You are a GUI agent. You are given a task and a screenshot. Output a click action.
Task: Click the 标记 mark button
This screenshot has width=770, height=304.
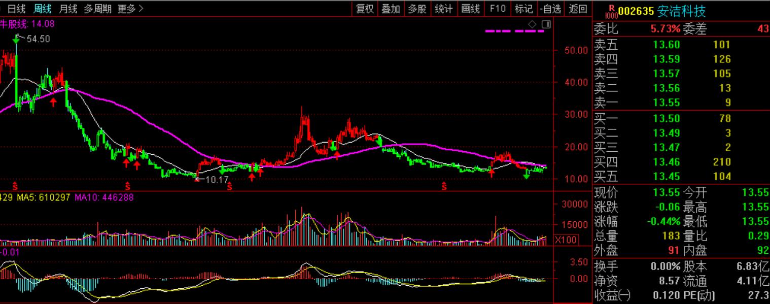(523, 9)
